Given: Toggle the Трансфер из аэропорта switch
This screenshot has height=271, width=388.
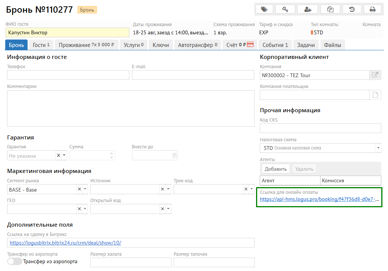Looking at the screenshot, I should pos(15,261).
